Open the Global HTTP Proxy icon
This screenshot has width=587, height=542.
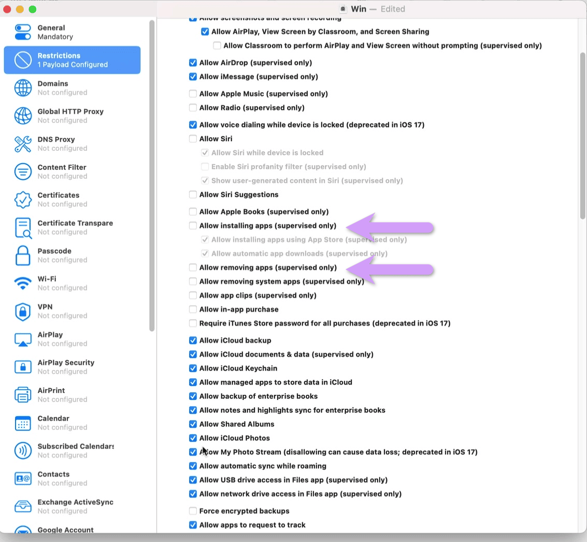pyautogui.click(x=23, y=116)
